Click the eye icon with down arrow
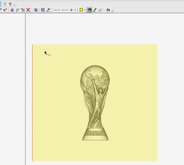 [x=12, y=10]
